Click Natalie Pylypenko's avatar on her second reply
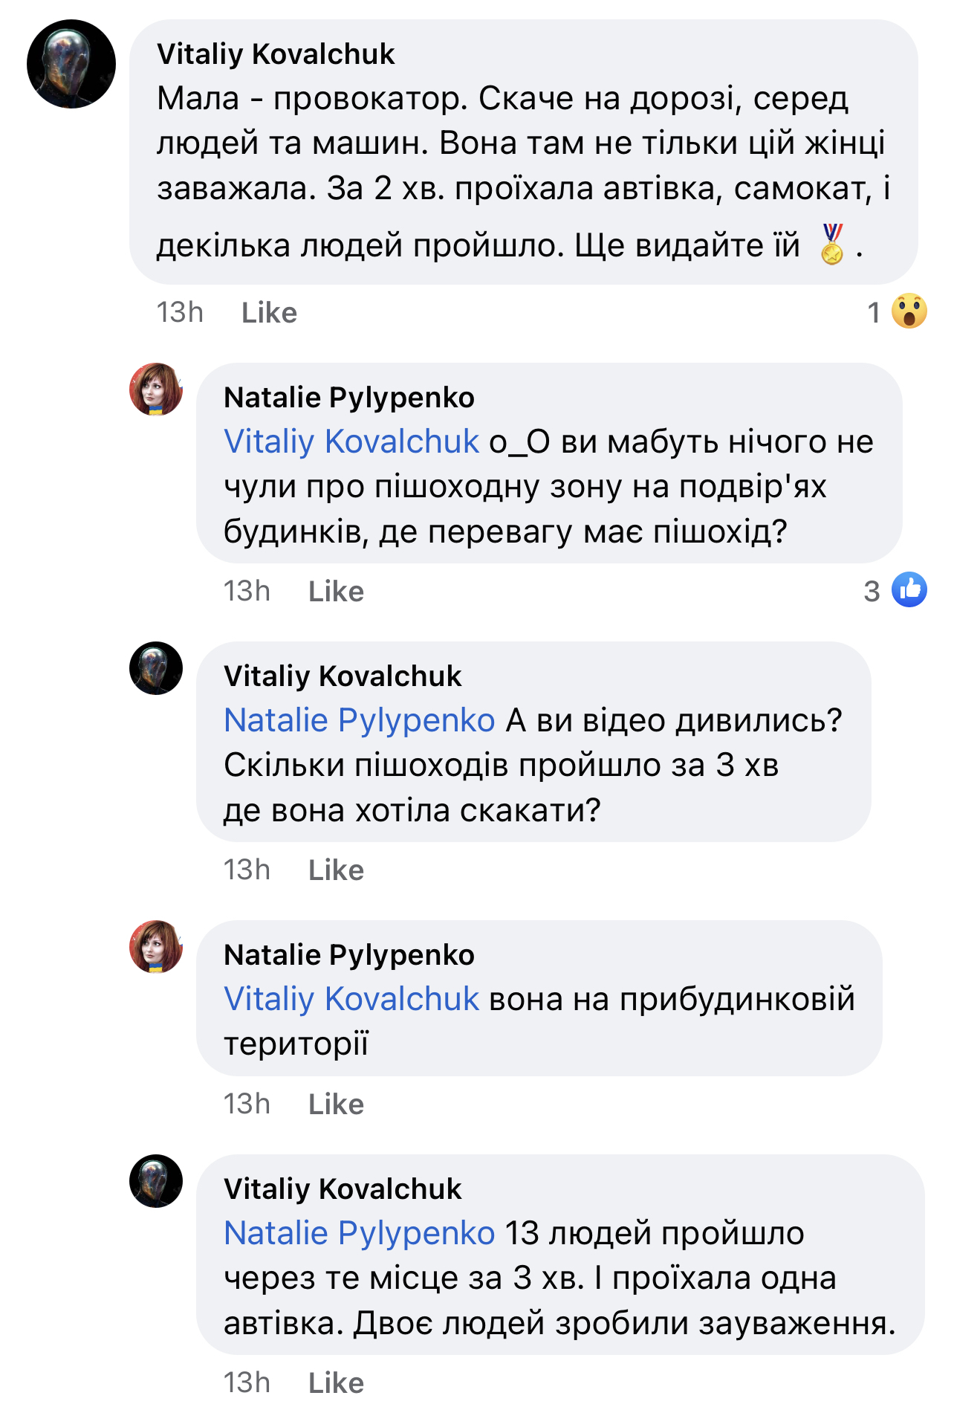 coord(156,946)
